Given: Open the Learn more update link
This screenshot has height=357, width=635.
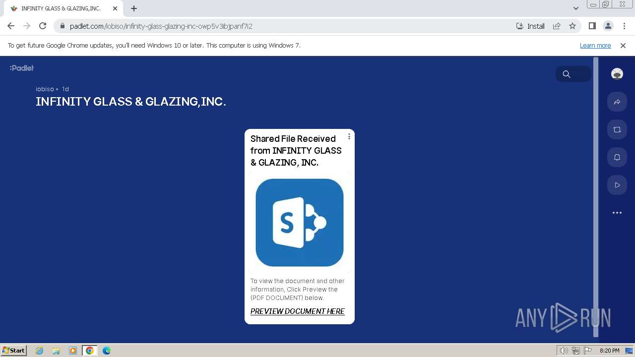Looking at the screenshot, I should coord(595,46).
